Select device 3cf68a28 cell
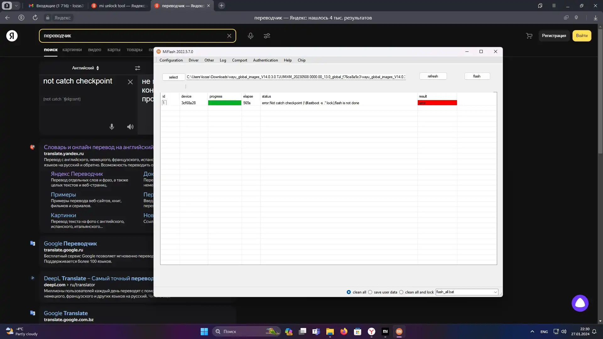Viewport: 603px width, 339px height. (188, 103)
